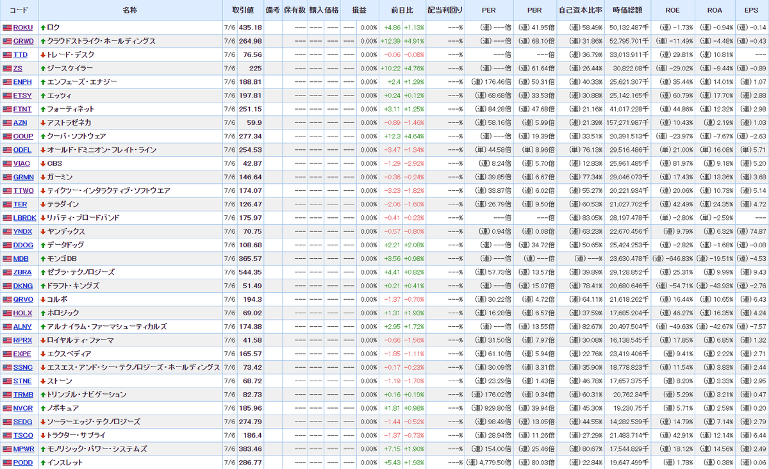Click the US flag icon beside LBRDK
The image size is (769, 469).
pyautogui.click(x=7, y=218)
